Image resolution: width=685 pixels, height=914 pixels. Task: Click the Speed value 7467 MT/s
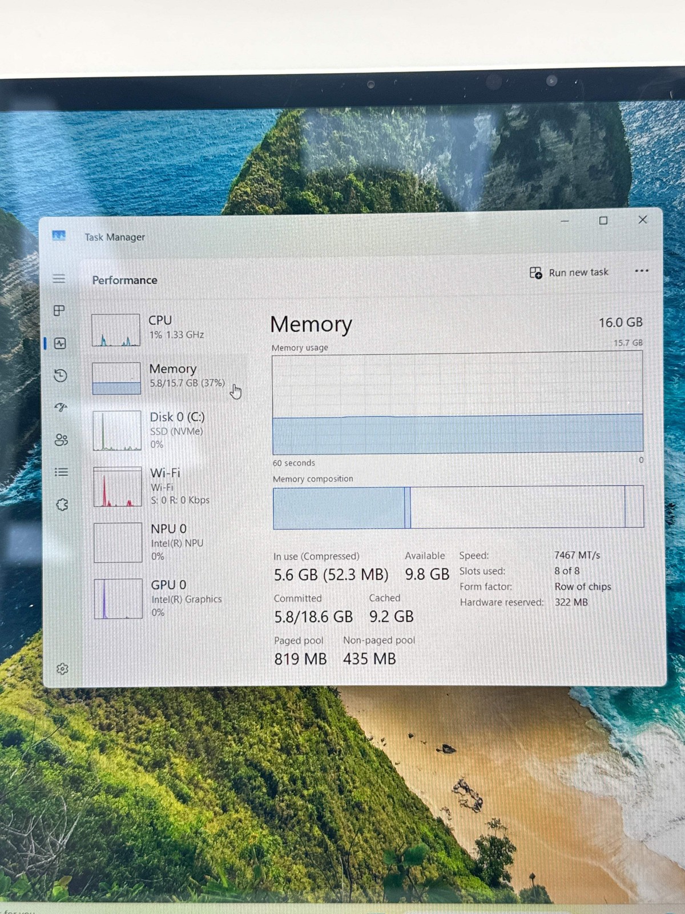(577, 555)
